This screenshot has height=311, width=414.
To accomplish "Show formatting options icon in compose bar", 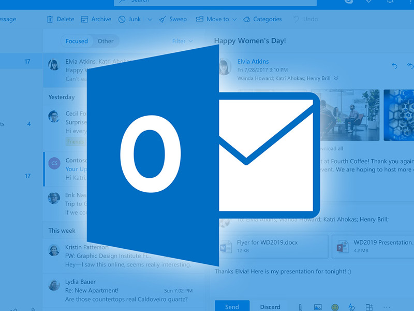I will (x=352, y=307).
